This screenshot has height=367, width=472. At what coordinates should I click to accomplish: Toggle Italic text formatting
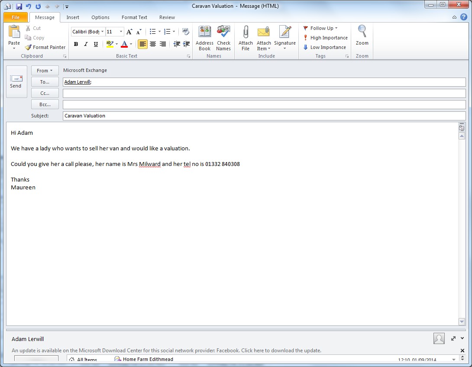pyautogui.click(x=86, y=44)
